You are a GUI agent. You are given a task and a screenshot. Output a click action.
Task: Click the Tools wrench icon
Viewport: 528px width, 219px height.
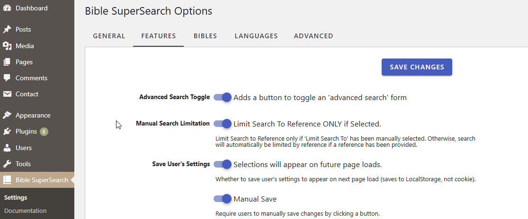(x=7, y=164)
